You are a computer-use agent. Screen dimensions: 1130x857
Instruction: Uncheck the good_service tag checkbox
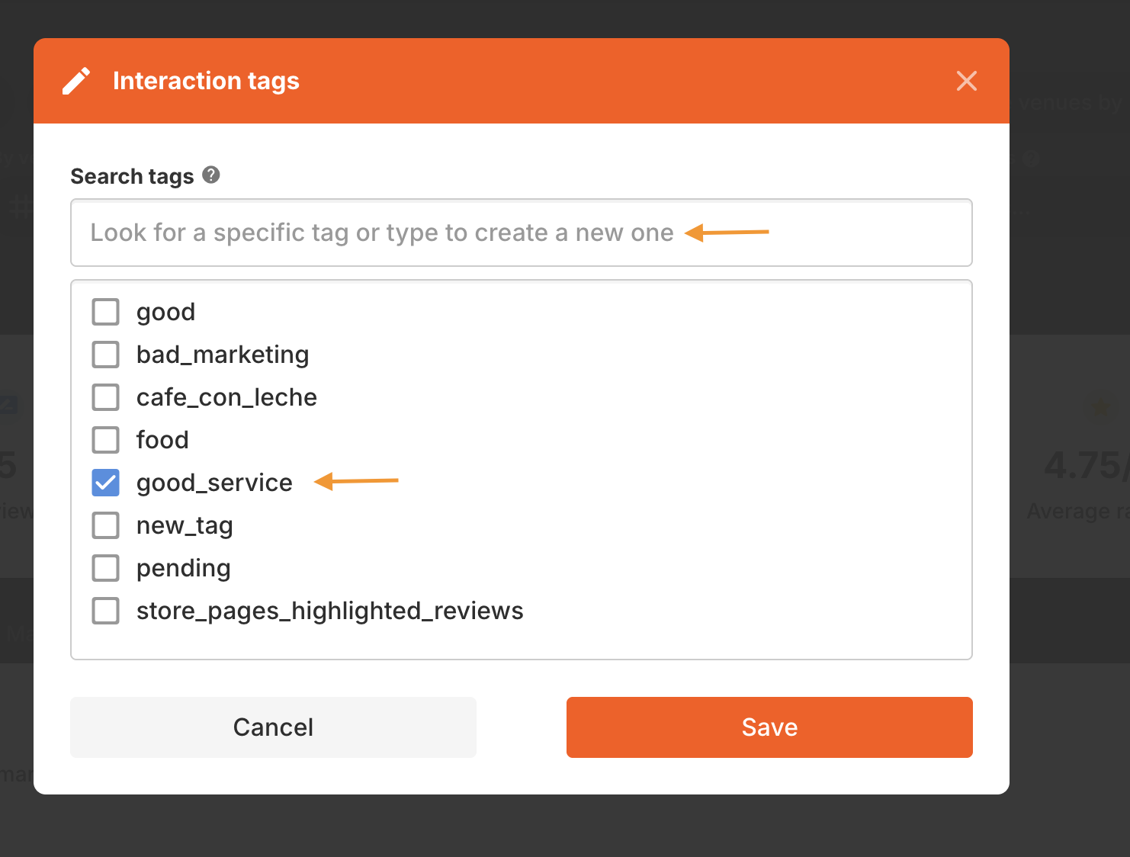tap(106, 483)
